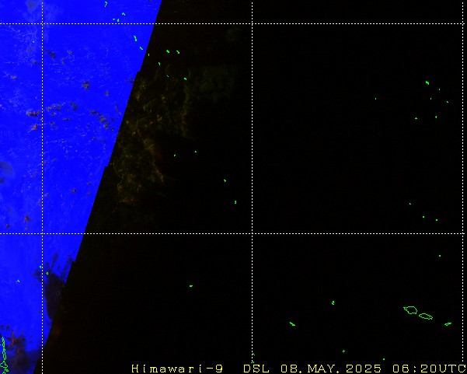Image resolution: width=467 pixels, height=374 pixels.
Task: Click the "Himawari-9" satellite label
Action: [177, 369]
